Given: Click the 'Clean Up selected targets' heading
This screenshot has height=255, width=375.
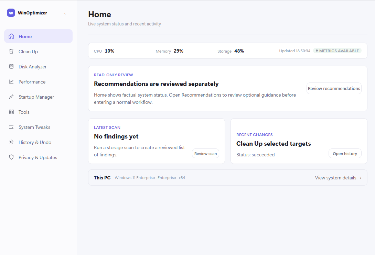Looking at the screenshot, I should [x=274, y=144].
